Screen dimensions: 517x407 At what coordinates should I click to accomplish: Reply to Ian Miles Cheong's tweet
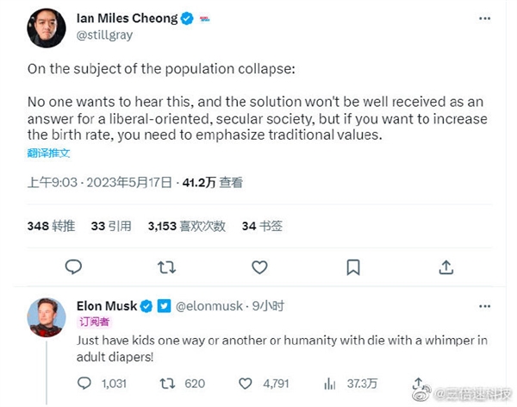[73, 266]
